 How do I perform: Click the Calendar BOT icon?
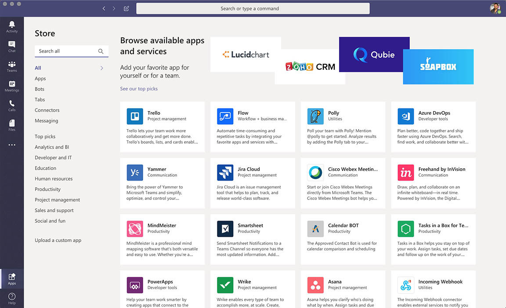point(316,228)
